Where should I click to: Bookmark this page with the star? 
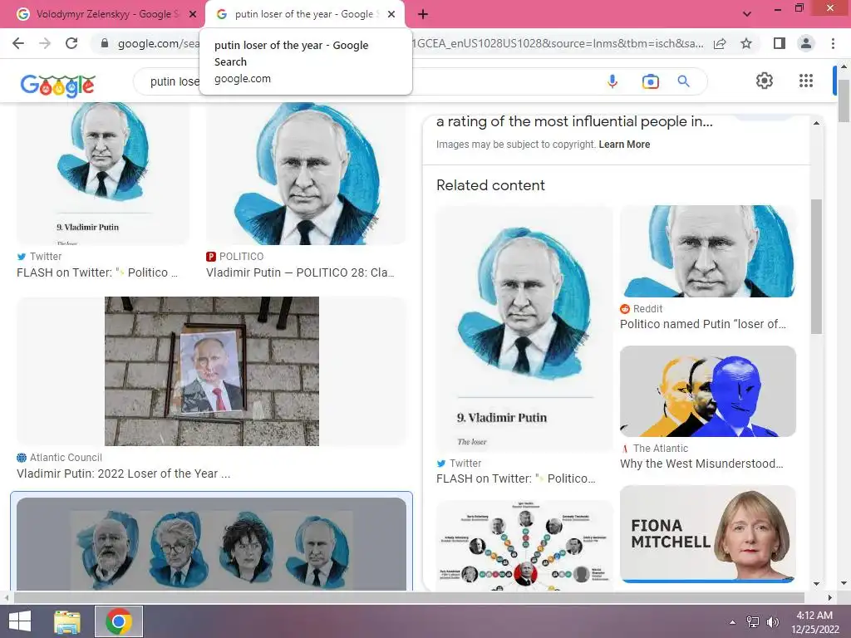click(x=746, y=43)
